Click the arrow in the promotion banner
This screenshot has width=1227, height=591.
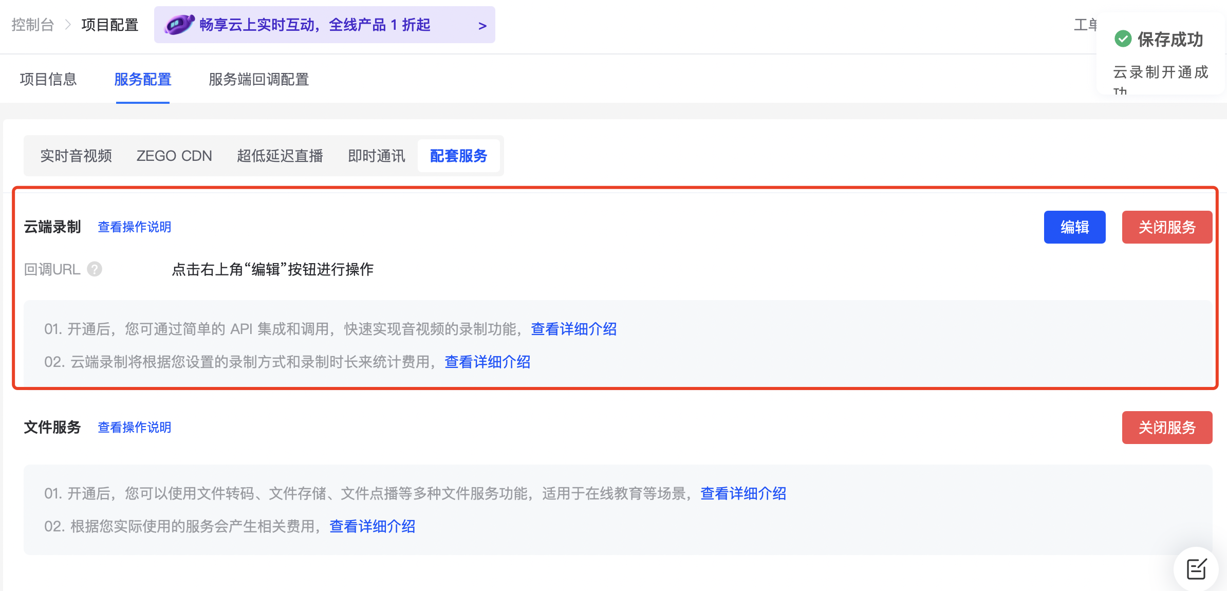point(481,25)
